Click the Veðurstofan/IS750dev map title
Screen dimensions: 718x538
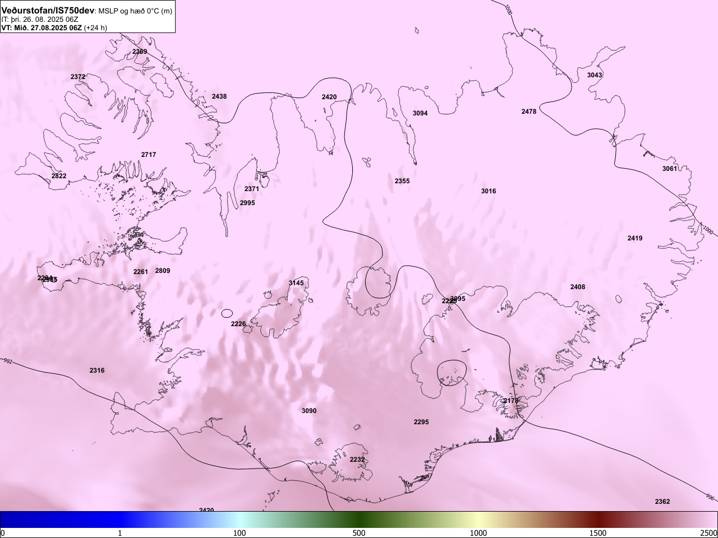click(x=48, y=11)
